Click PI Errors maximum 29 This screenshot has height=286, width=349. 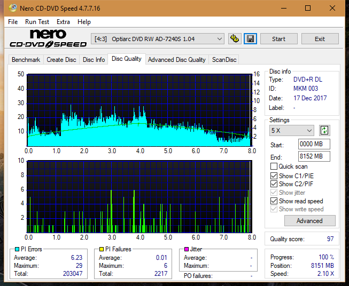pyautogui.click(x=79, y=266)
